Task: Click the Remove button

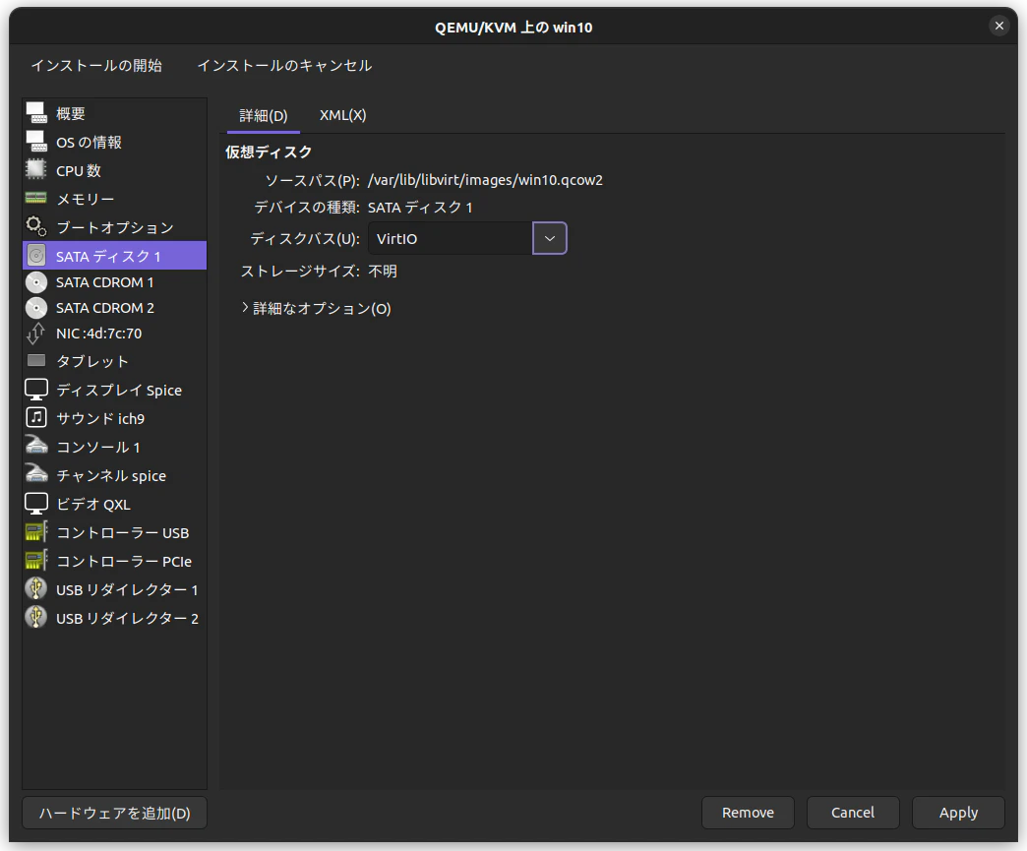Action: coord(748,813)
